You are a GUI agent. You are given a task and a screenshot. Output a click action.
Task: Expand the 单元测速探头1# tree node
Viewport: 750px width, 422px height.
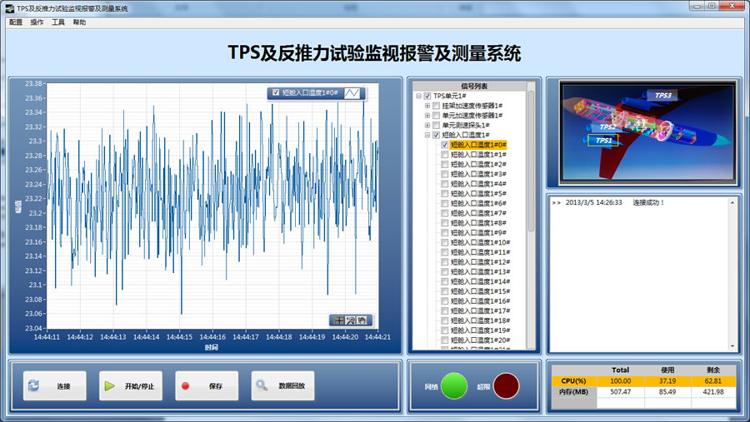pyautogui.click(x=427, y=125)
